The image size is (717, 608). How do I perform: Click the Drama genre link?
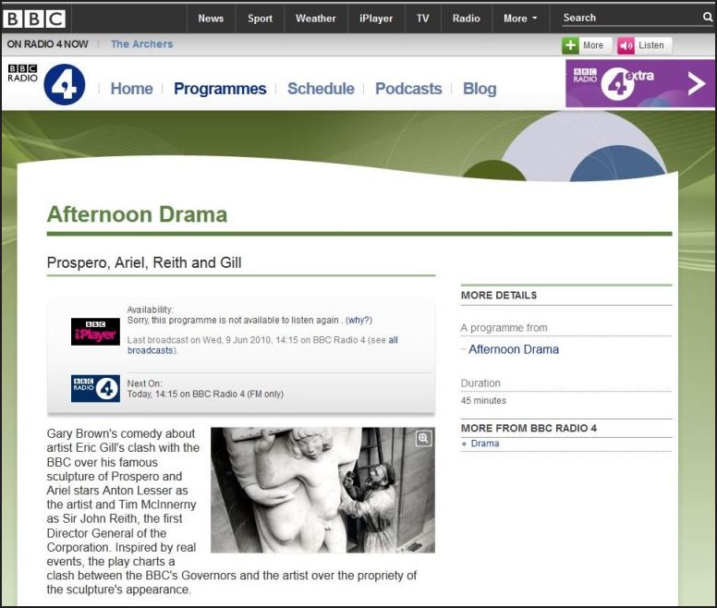[x=485, y=444]
